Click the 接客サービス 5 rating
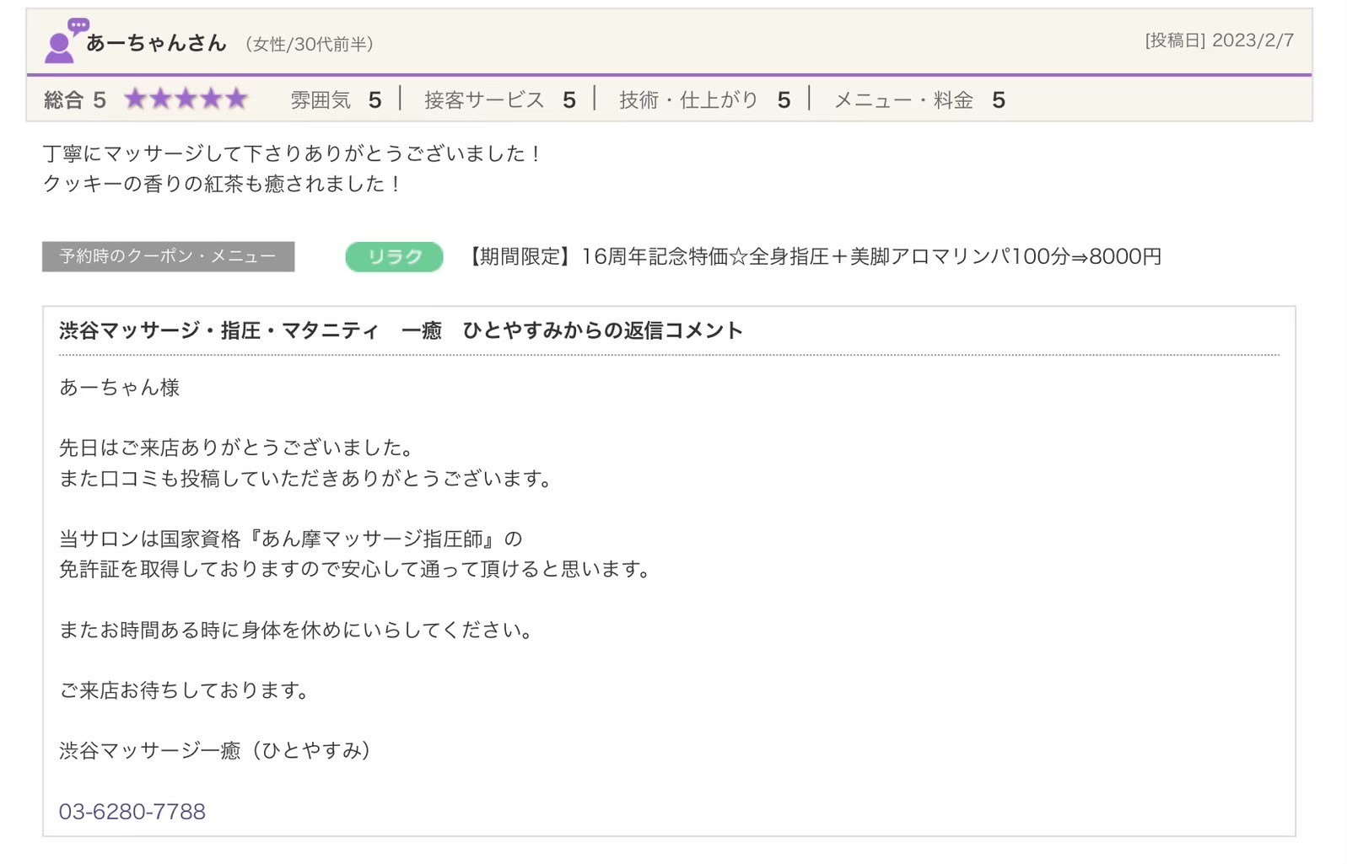1347x864 pixels. pyautogui.click(x=500, y=100)
